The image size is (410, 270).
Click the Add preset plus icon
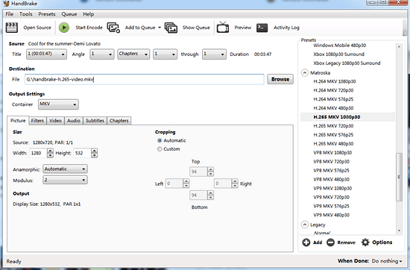click(x=306, y=242)
